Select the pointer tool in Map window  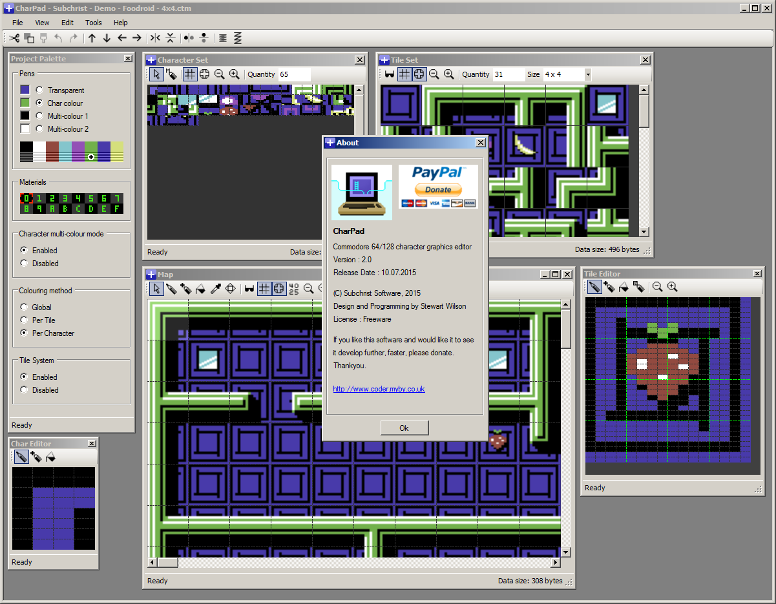point(156,289)
